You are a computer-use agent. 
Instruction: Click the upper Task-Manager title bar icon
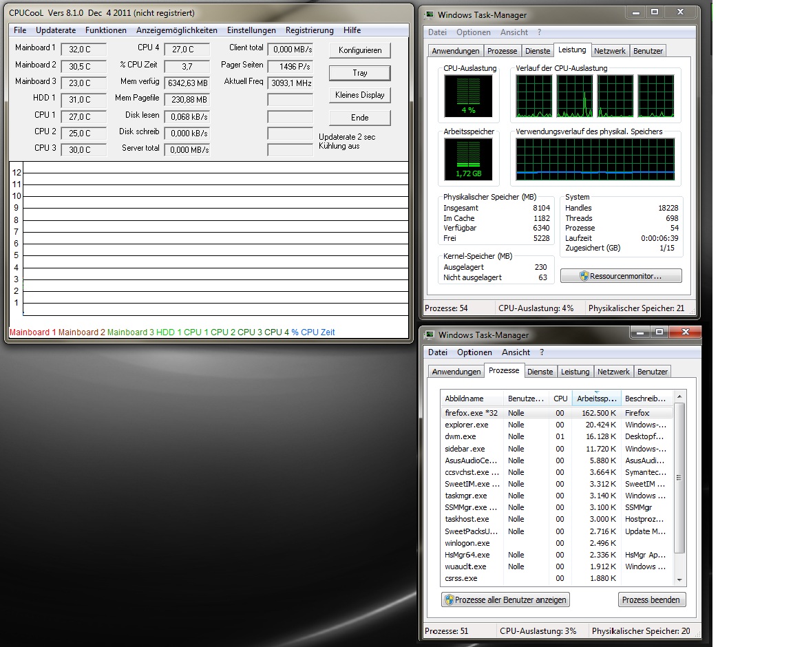click(x=430, y=14)
